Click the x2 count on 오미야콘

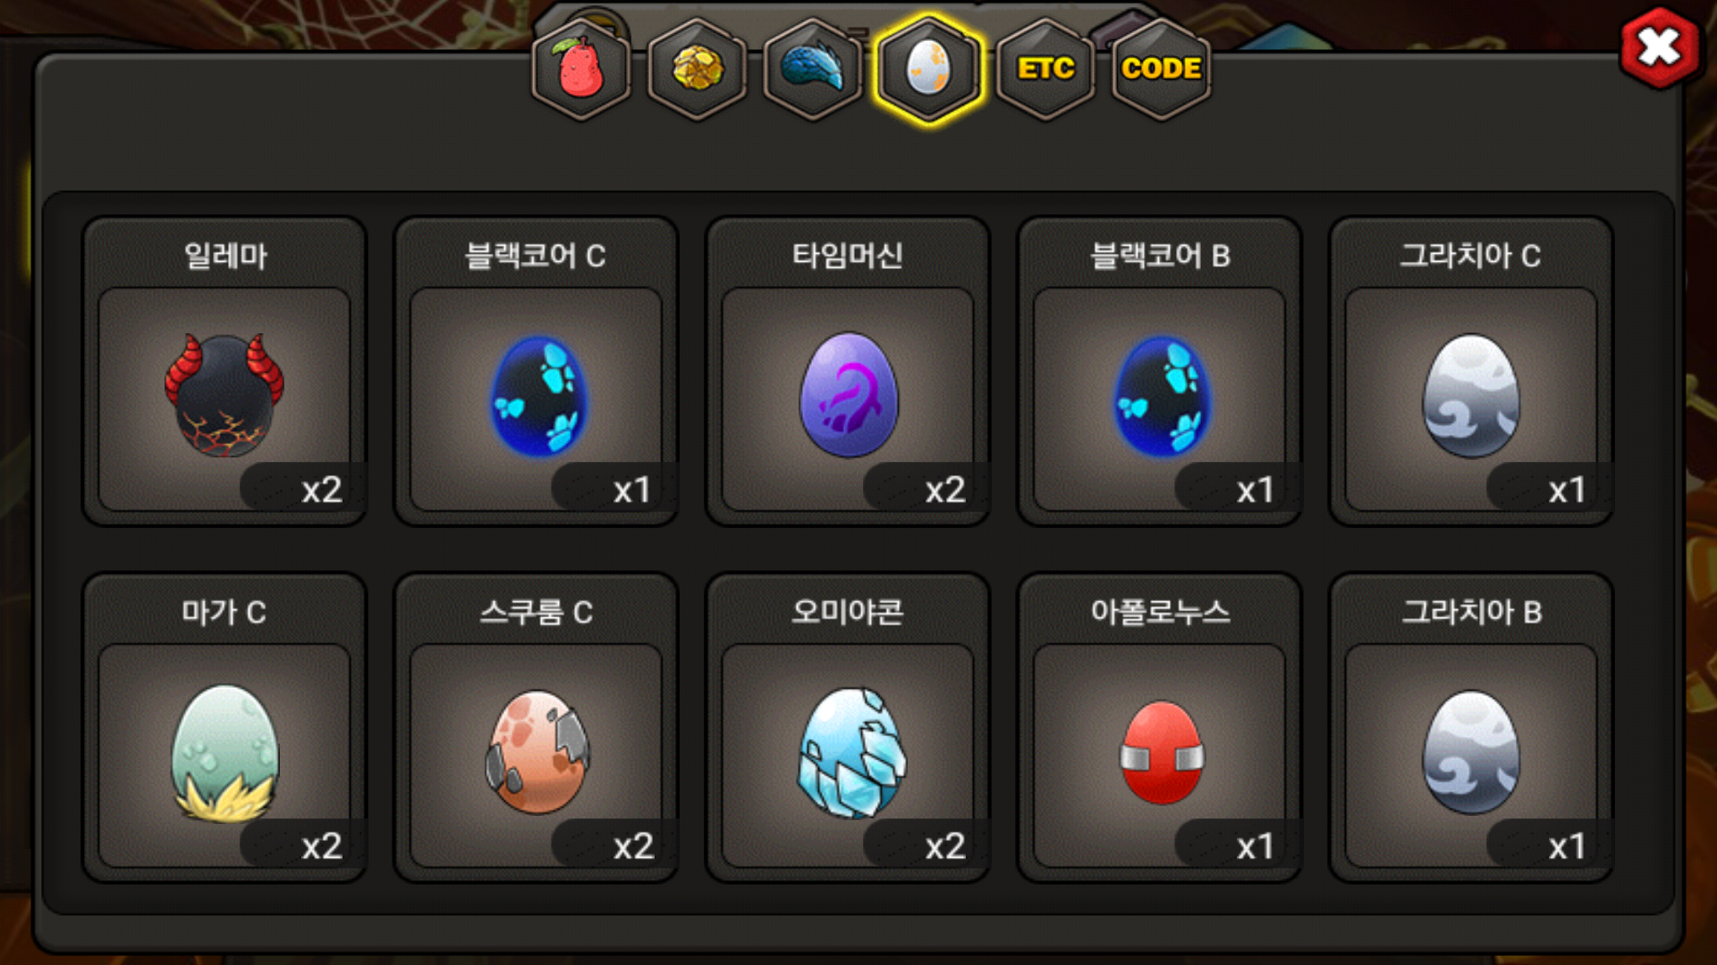pos(945,846)
